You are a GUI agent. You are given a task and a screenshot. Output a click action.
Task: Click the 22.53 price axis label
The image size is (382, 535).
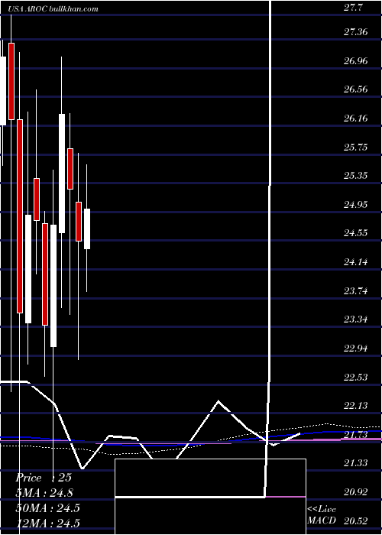coord(355,377)
